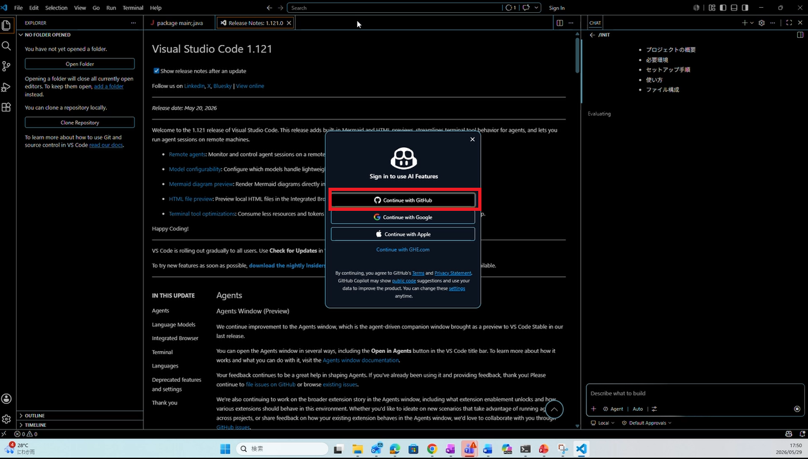Open the Explorer view in activity bar
This screenshot has height=459, width=808.
pos(6,26)
